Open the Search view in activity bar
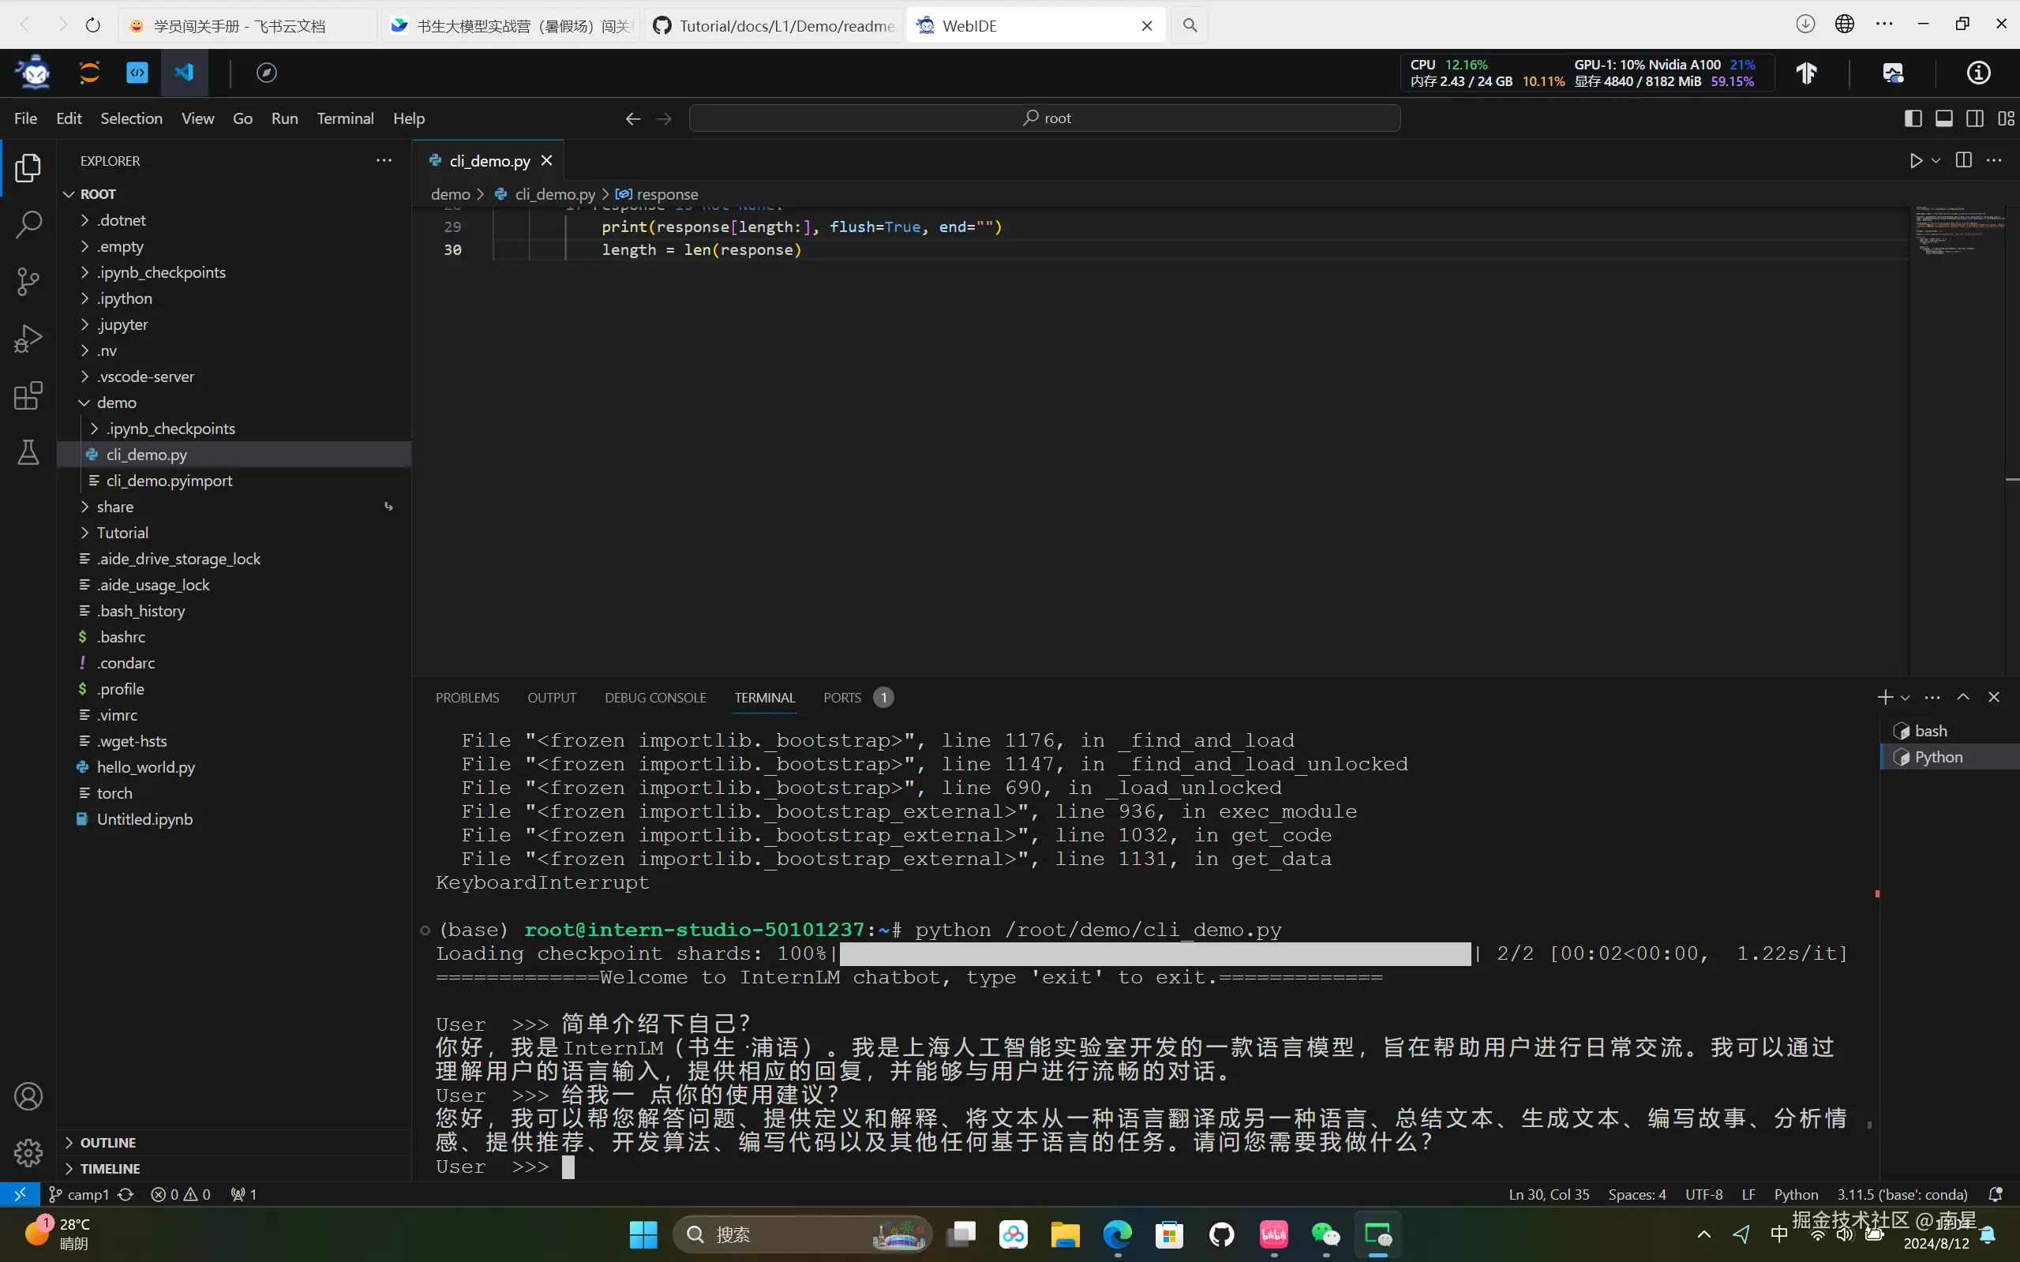Viewport: 2020px width, 1262px height. [28, 223]
